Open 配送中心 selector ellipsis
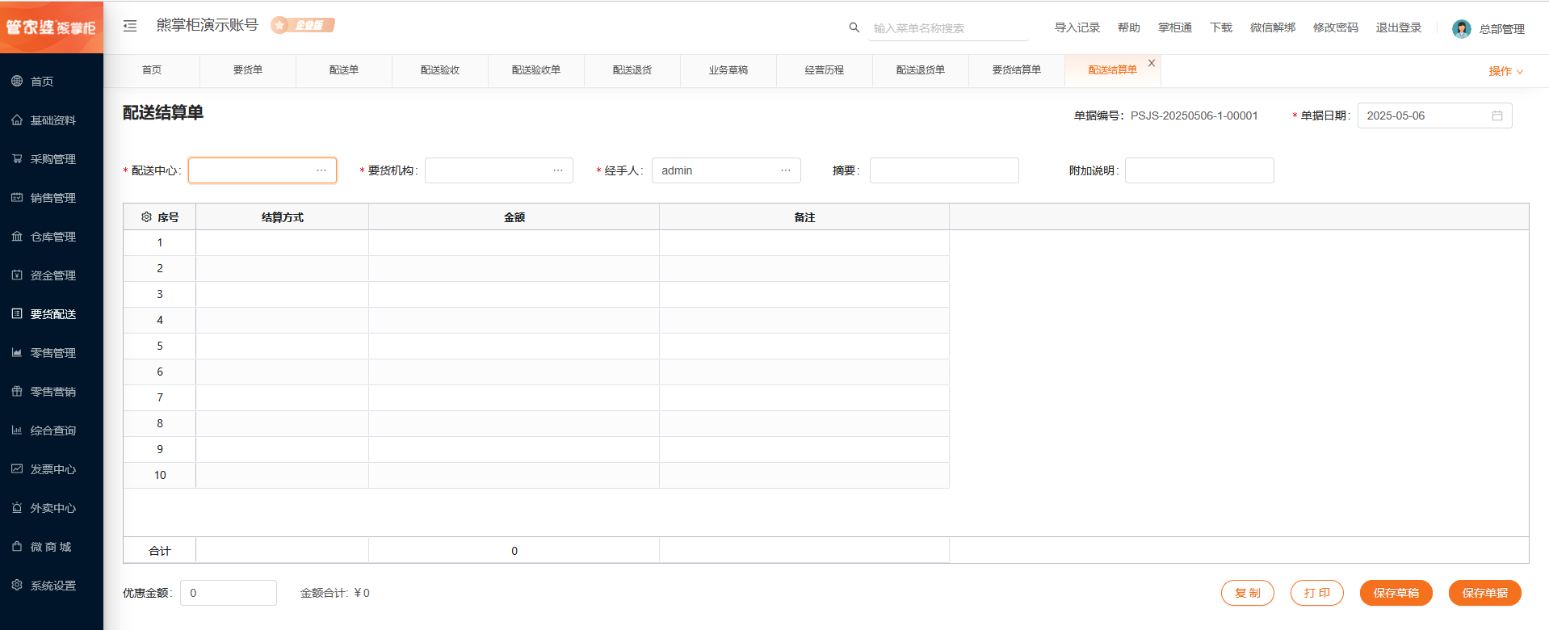Viewport: 1549px width, 630px height. coord(321,170)
